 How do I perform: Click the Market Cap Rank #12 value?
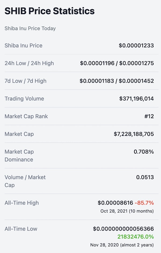pyautogui.click(x=149, y=116)
